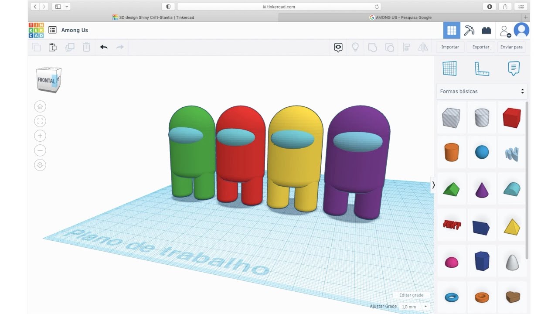This screenshot has height=314, width=558.
Task: Undo the last action
Action: (104, 47)
